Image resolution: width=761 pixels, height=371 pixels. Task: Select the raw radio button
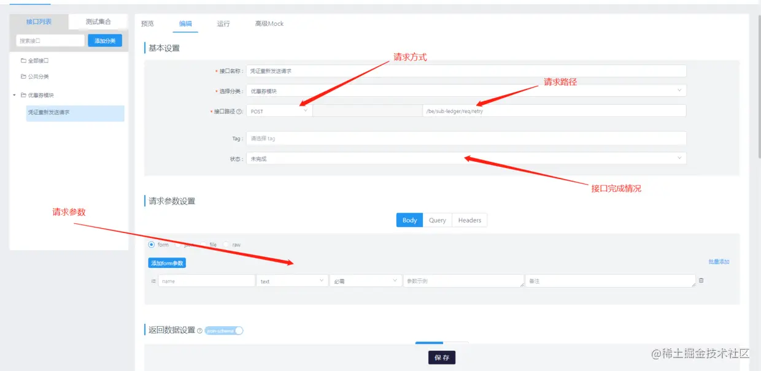point(226,245)
